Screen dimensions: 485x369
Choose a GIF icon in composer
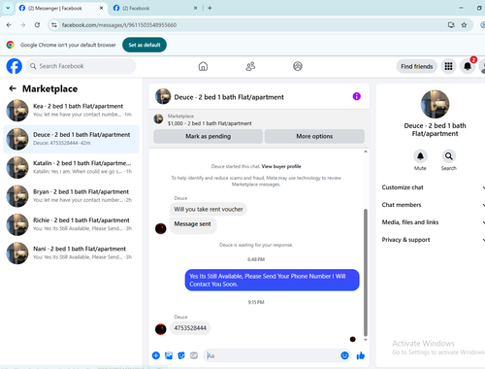point(194,355)
